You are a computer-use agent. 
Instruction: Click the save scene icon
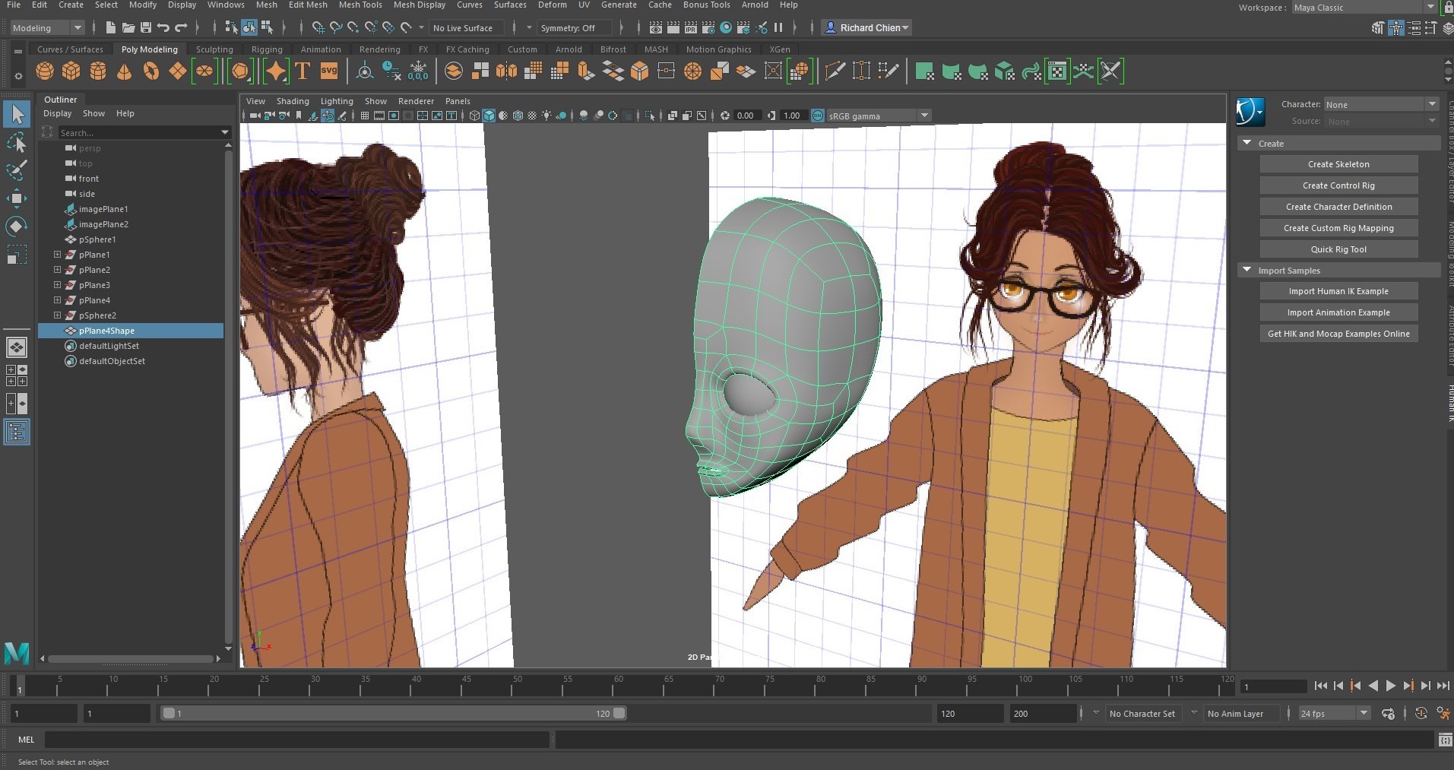point(146,28)
